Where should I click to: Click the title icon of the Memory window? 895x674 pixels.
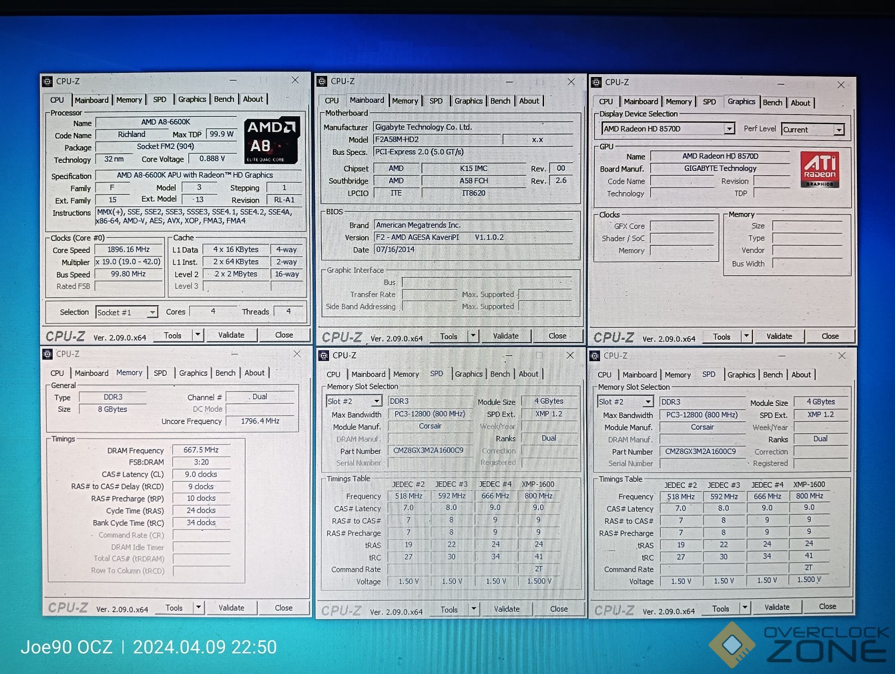click(x=48, y=354)
